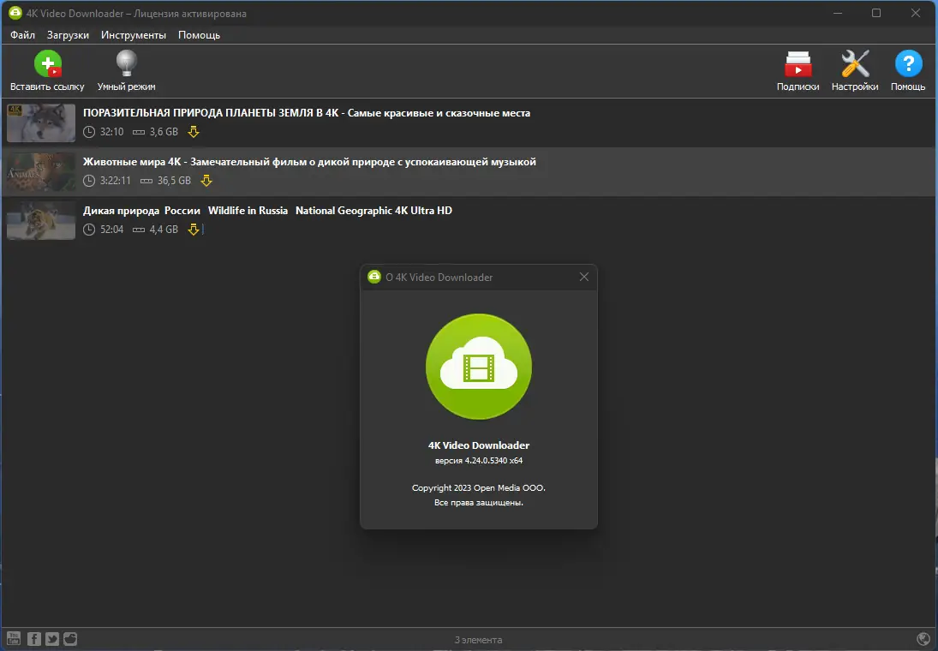
Task: Click версия 4.24.0.5340 x64 text
Action: [479, 461]
